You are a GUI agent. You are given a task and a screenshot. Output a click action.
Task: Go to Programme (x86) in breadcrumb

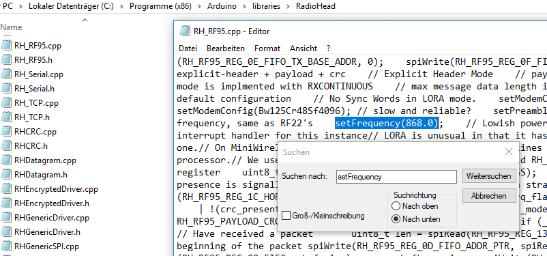point(160,6)
